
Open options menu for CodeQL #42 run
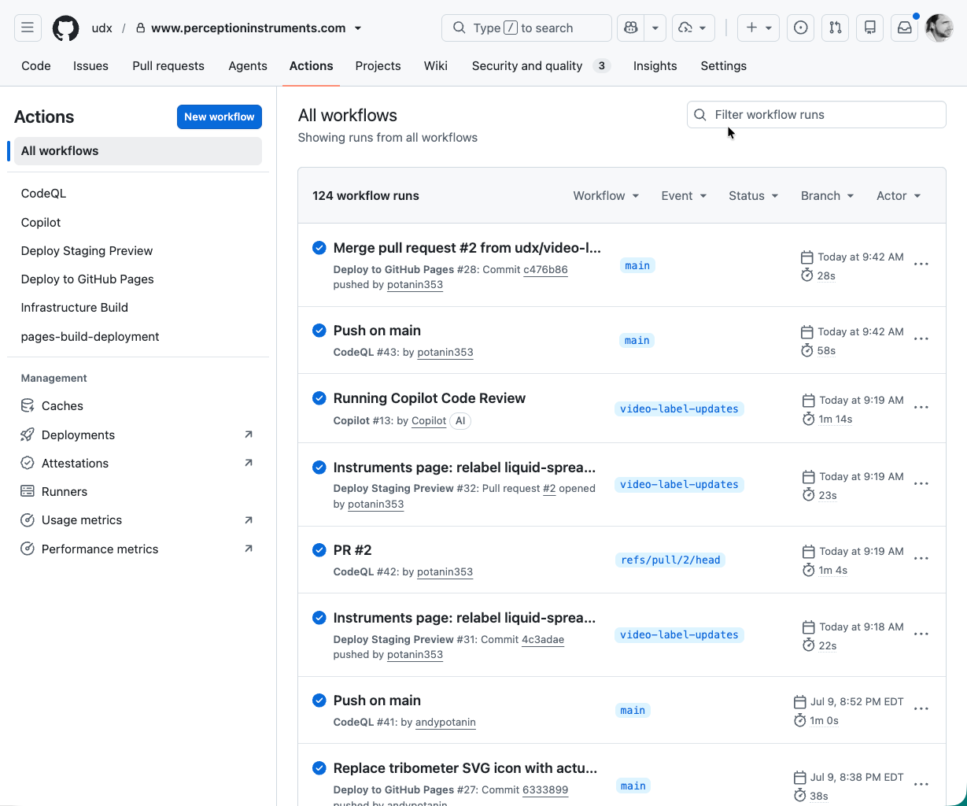coord(921,559)
